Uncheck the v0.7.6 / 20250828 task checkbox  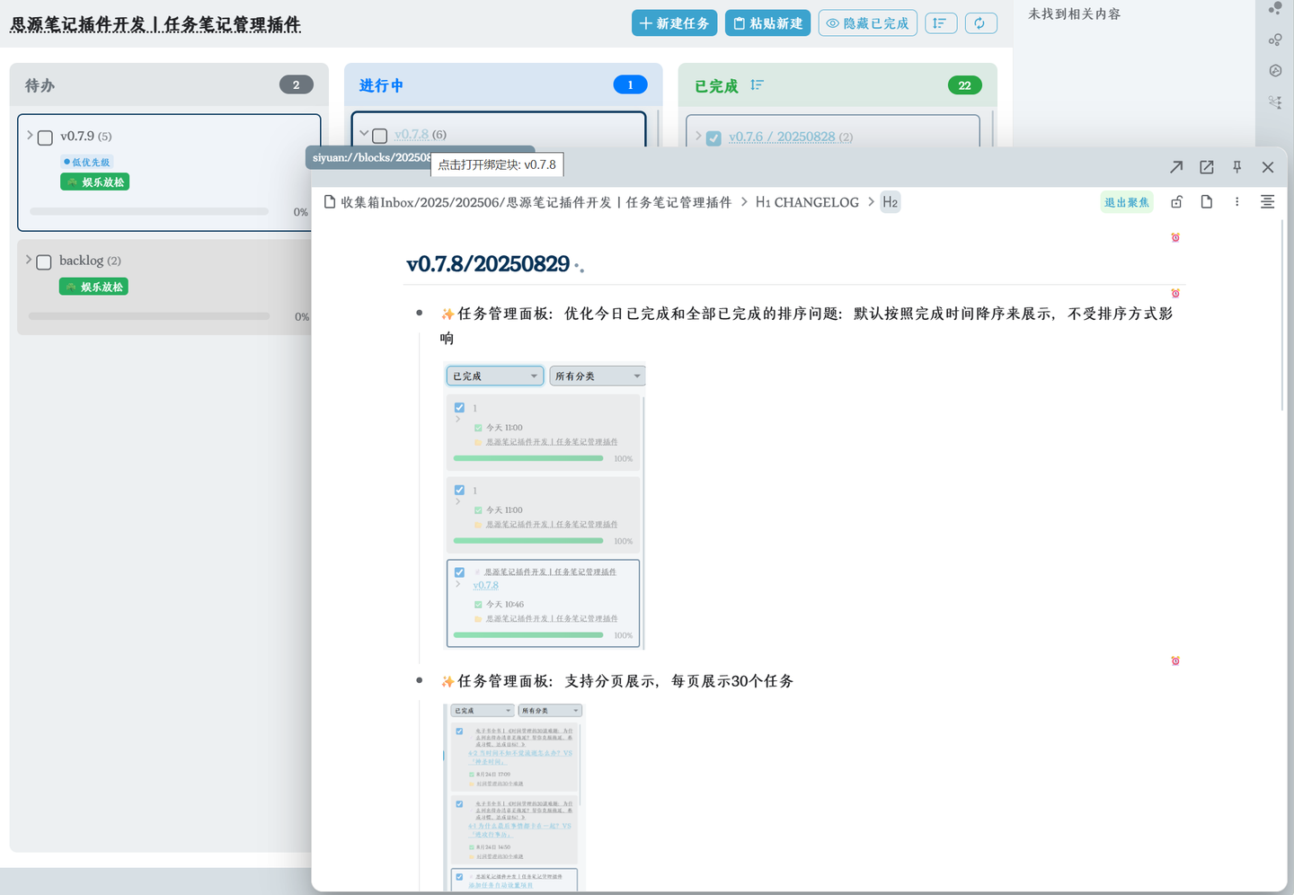713,138
